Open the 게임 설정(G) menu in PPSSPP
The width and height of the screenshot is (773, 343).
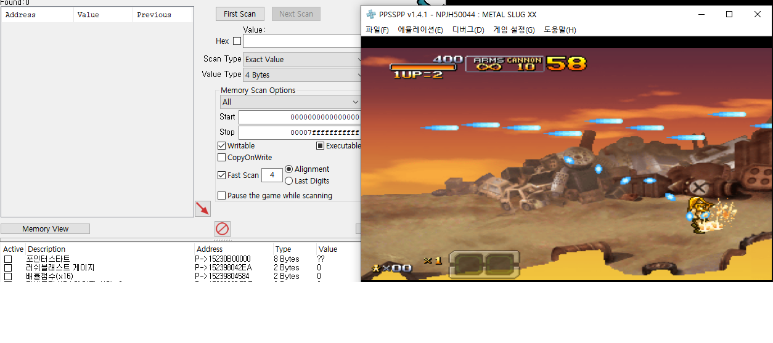coord(514,30)
